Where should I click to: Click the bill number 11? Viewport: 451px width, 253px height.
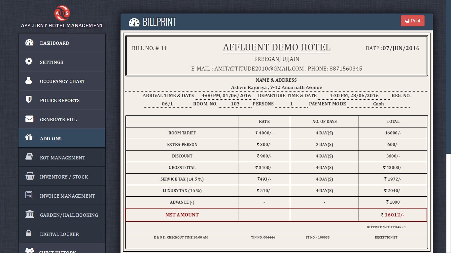tap(164, 48)
